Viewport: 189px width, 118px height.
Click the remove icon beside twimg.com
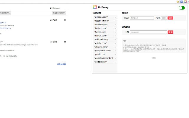coord(116,32)
